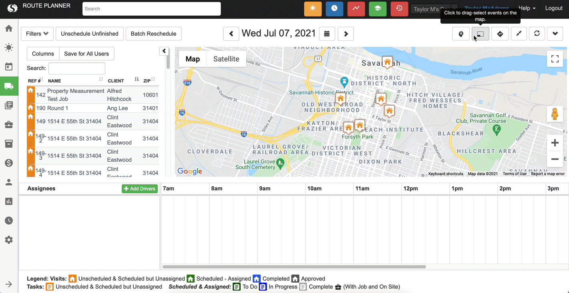Click the Batch Reschedule button
The width and height of the screenshot is (569, 293).
(x=153, y=34)
